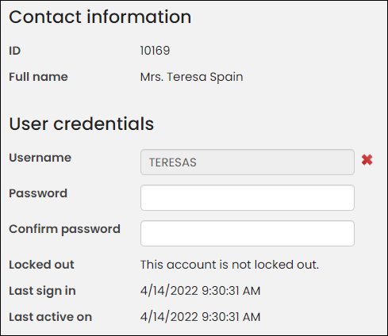Click the TERESAS username field
This screenshot has width=388, height=336.
248,162
